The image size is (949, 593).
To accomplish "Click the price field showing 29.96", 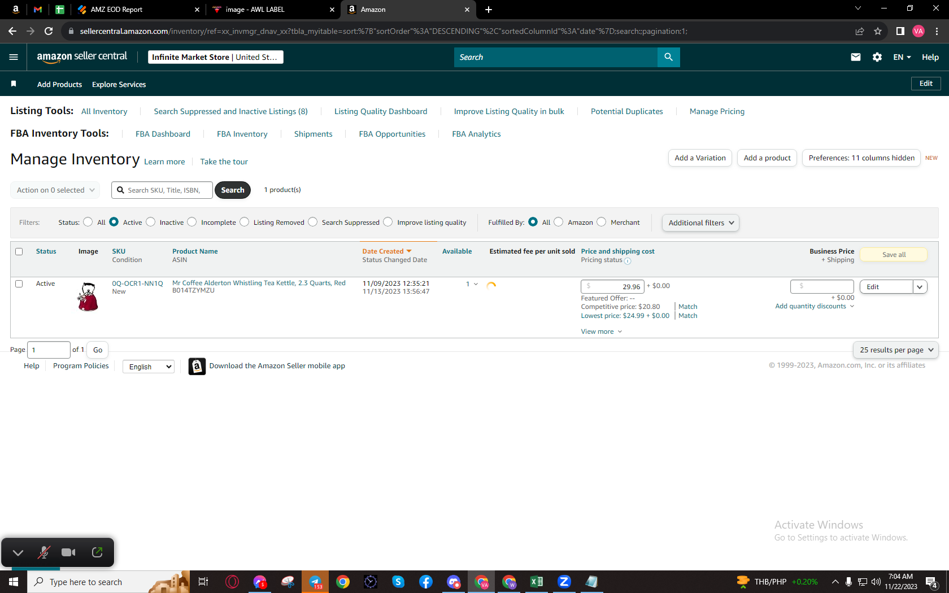I will (x=612, y=286).
